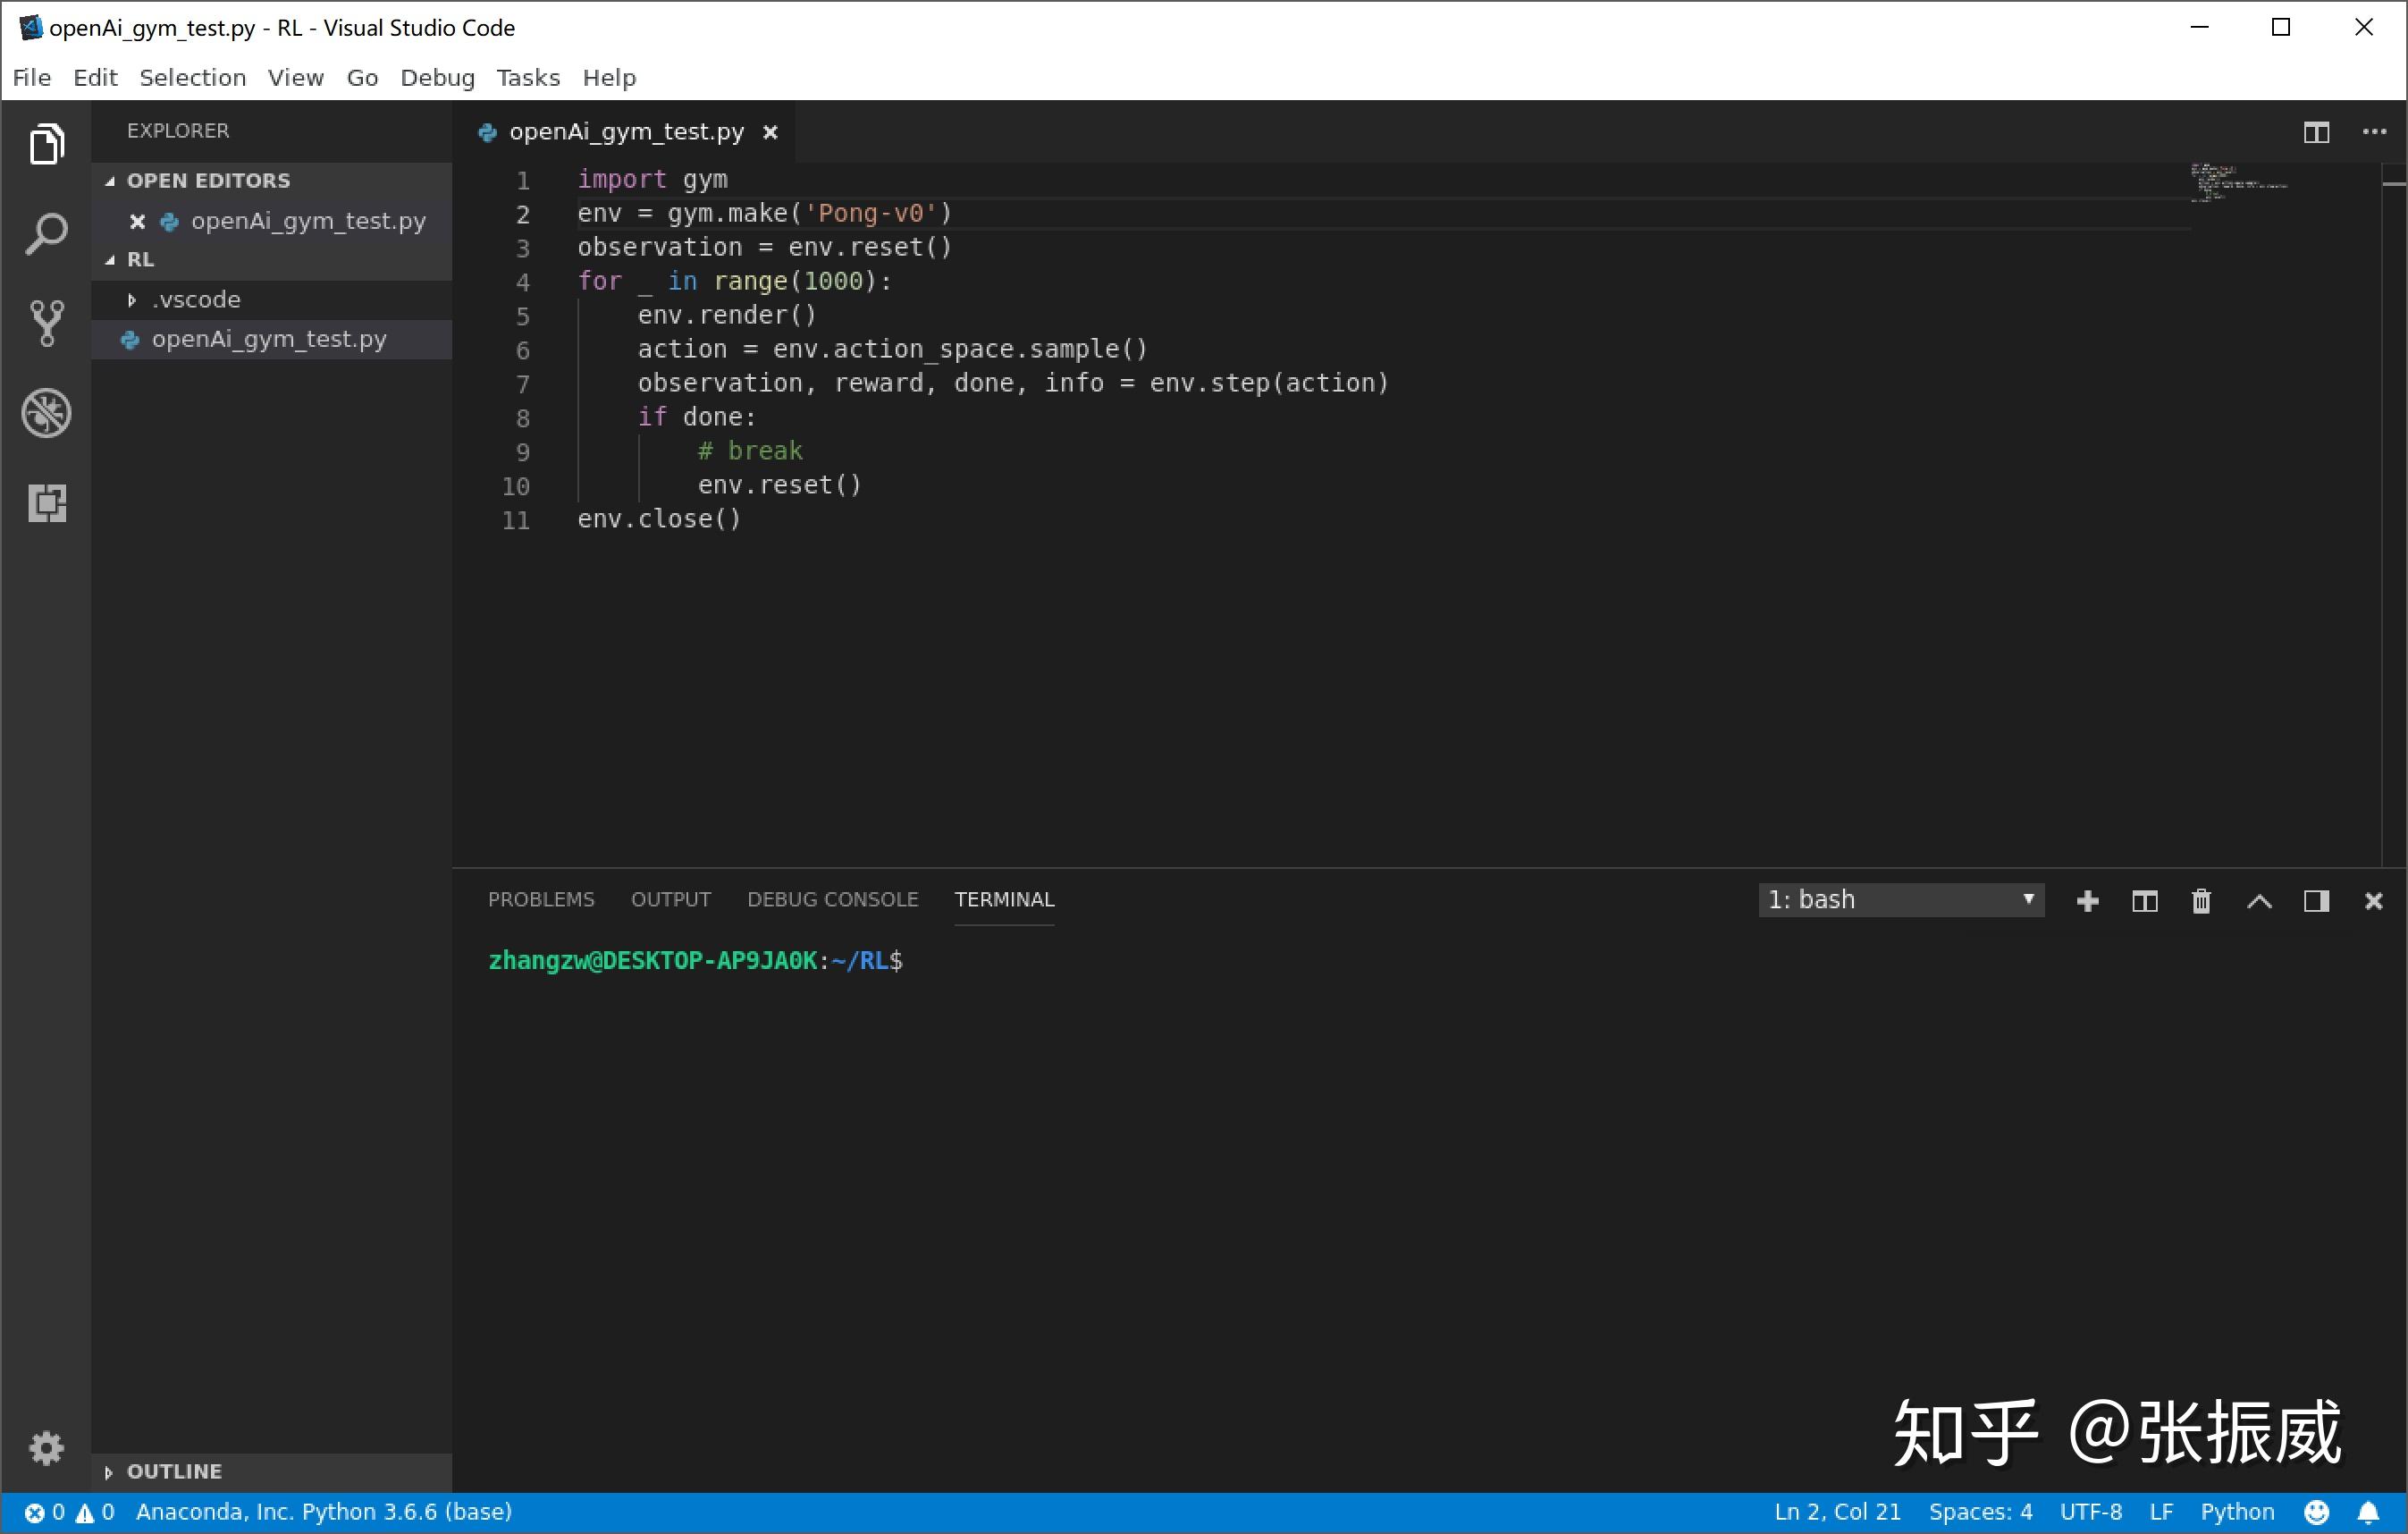Open the editor More Actions ellipsis
2408x1534 pixels.
[x=2374, y=132]
